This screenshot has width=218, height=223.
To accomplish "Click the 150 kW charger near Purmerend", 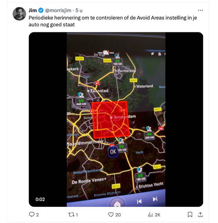I will pyautogui.click(x=117, y=62).
